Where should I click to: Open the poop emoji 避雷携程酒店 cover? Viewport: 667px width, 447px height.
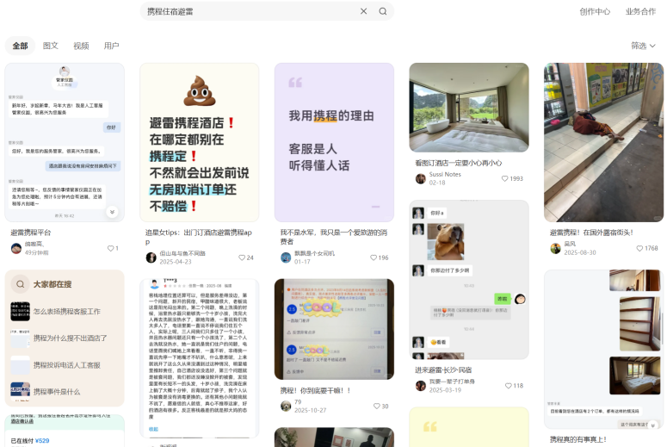pos(200,142)
